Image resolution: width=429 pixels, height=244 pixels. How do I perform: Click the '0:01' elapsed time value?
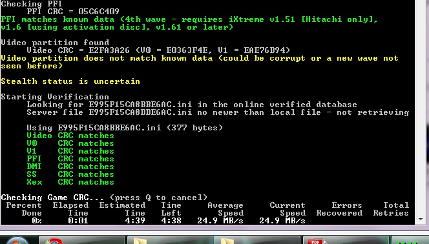click(78, 221)
